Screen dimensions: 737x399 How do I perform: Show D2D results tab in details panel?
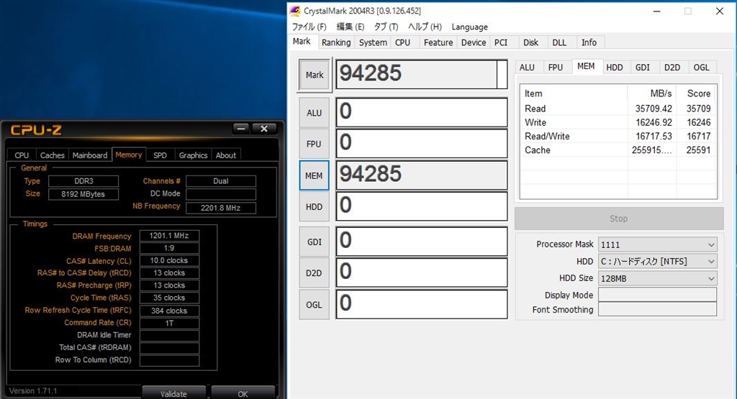pyautogui.click(x=672, y=67)
